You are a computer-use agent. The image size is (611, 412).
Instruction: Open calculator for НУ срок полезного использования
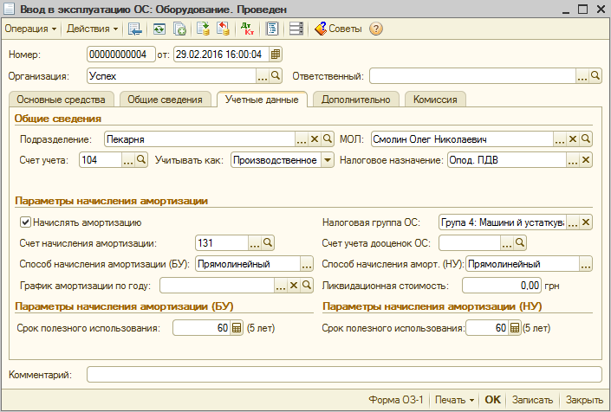[x=514, y=328]
